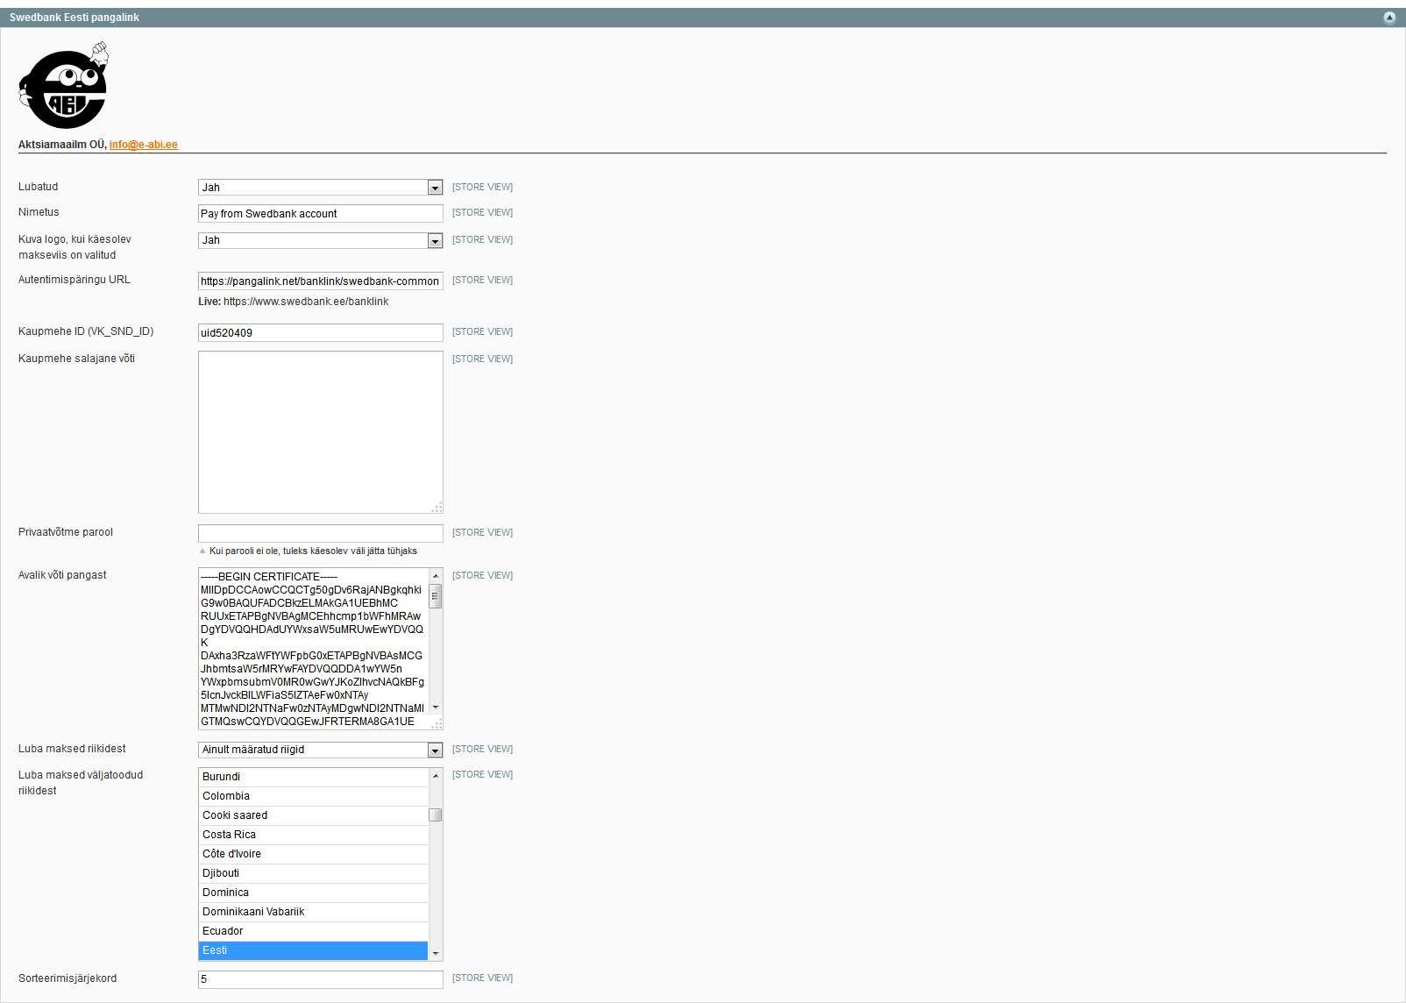The width and height of the screenshot is (1406, 1003).
Task: Click the Autentimispäringu URL field
Action: coord(321,281)
